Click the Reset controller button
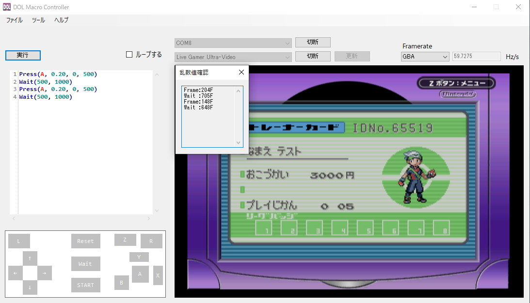The height and width of the screenshot is (303, 530). coord(85,241)
